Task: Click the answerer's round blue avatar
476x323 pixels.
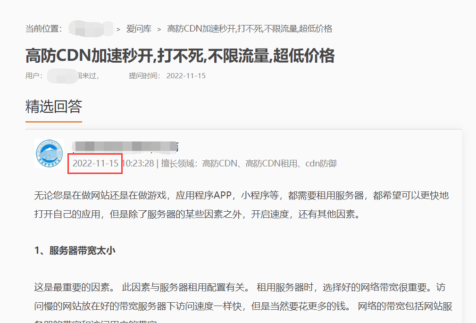Action: coord(49,154)
